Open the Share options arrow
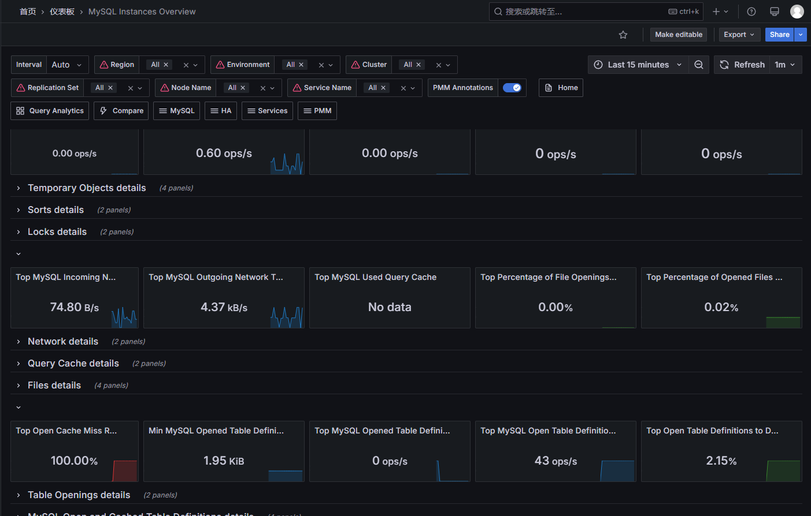This screenshot has height=516, width=811. [801, 35]
